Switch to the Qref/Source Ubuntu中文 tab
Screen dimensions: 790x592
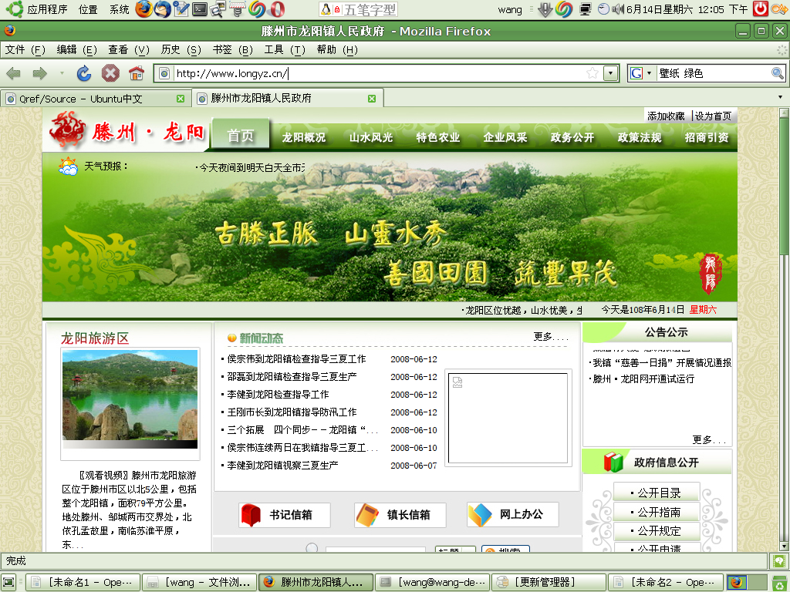tap(96, 99)
